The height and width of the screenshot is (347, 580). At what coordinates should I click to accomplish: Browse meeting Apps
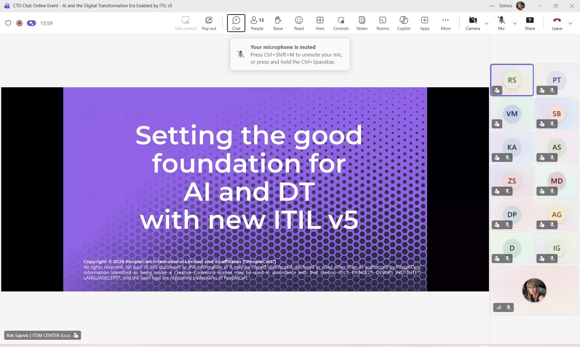click(424, 23)
